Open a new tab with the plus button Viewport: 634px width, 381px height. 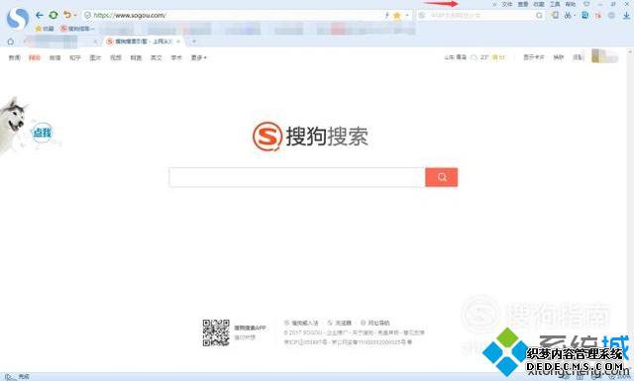click(194, 42)
